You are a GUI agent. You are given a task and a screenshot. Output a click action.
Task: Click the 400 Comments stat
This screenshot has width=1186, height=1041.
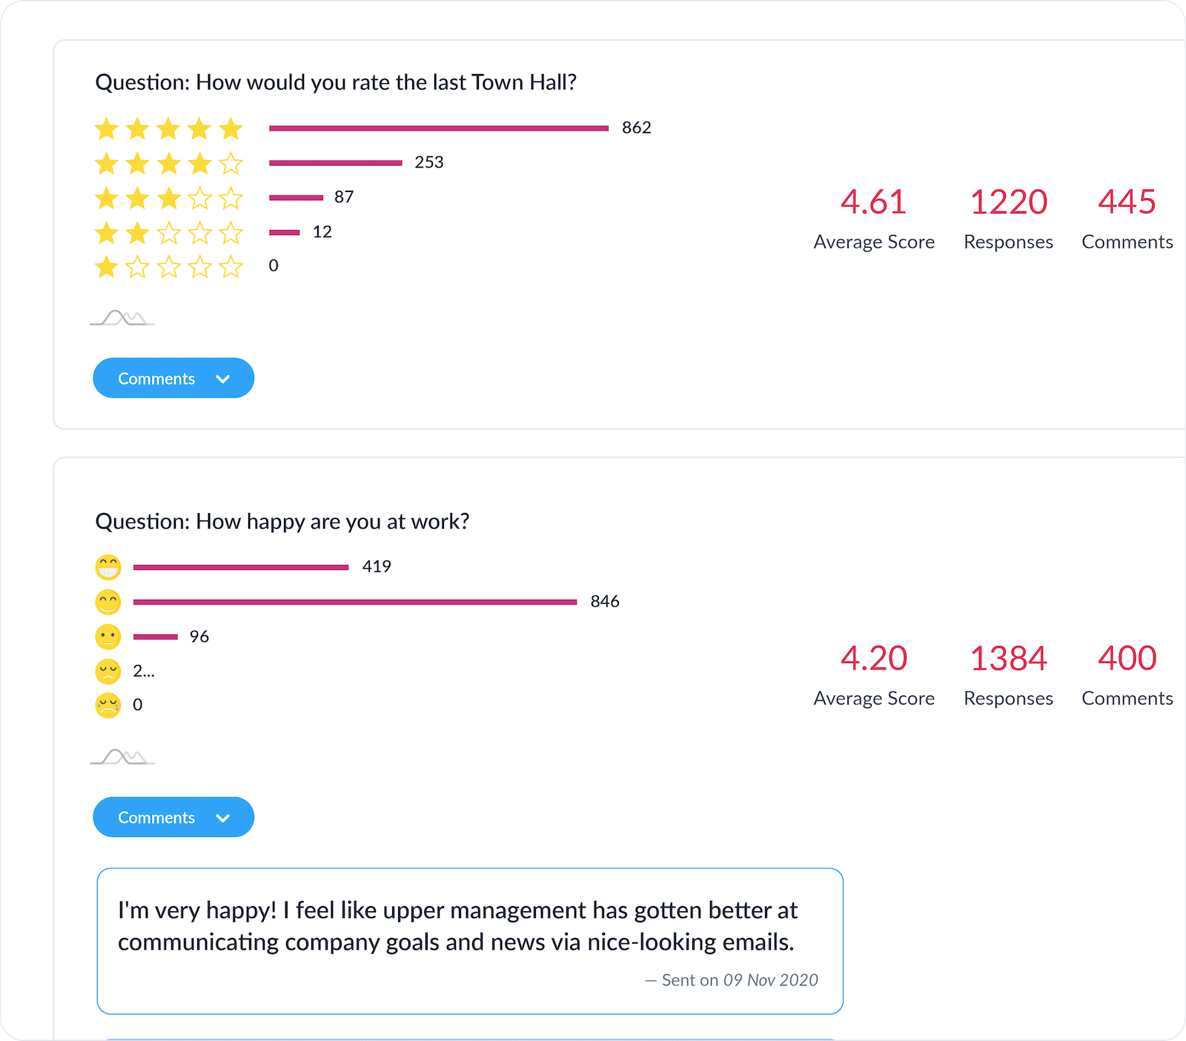(x=1127, y=658)
